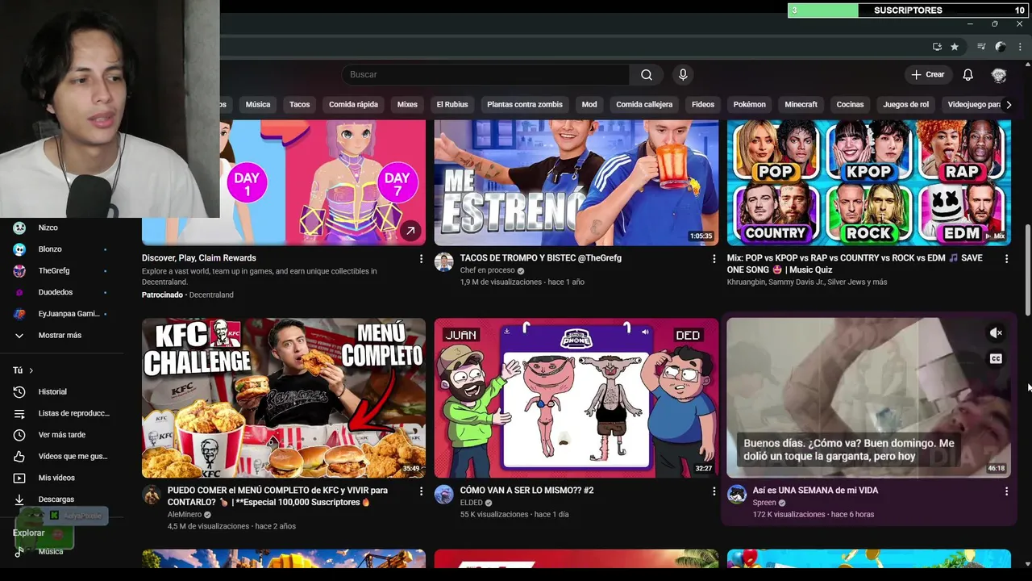Open Listas de reproducción in sidebar
Image resolution: width=1032 pixels, height=581 pixels.
62,413
